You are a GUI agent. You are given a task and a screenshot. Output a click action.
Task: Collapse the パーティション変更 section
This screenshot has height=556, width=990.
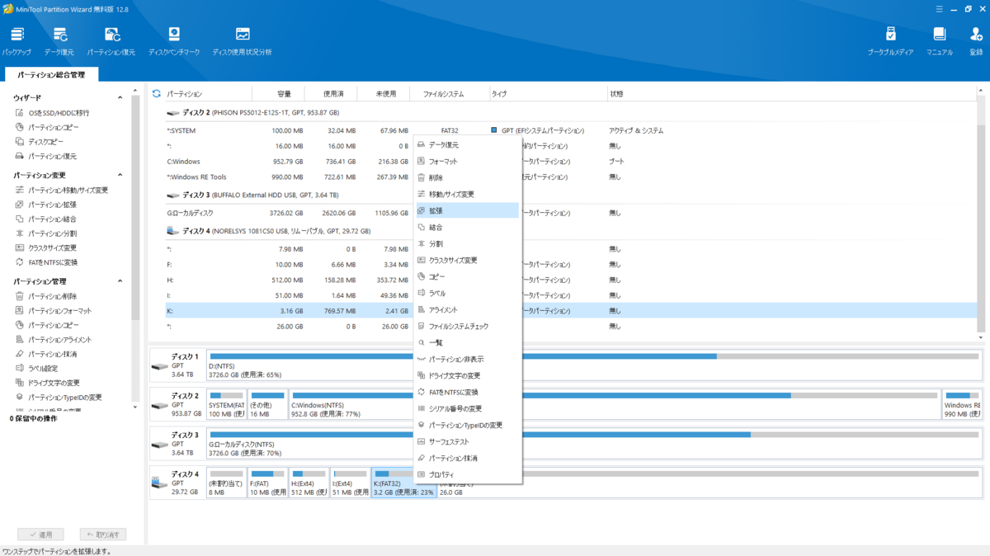(x=120, y=176)
